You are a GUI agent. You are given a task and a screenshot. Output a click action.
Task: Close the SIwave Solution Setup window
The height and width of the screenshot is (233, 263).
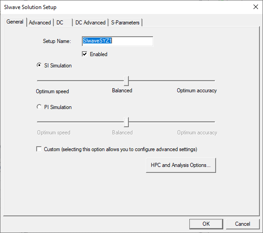[x=256, y=7]
